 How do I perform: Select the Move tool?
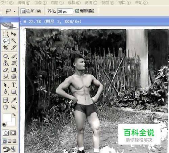pyautogui.click(x=14, y=34)
